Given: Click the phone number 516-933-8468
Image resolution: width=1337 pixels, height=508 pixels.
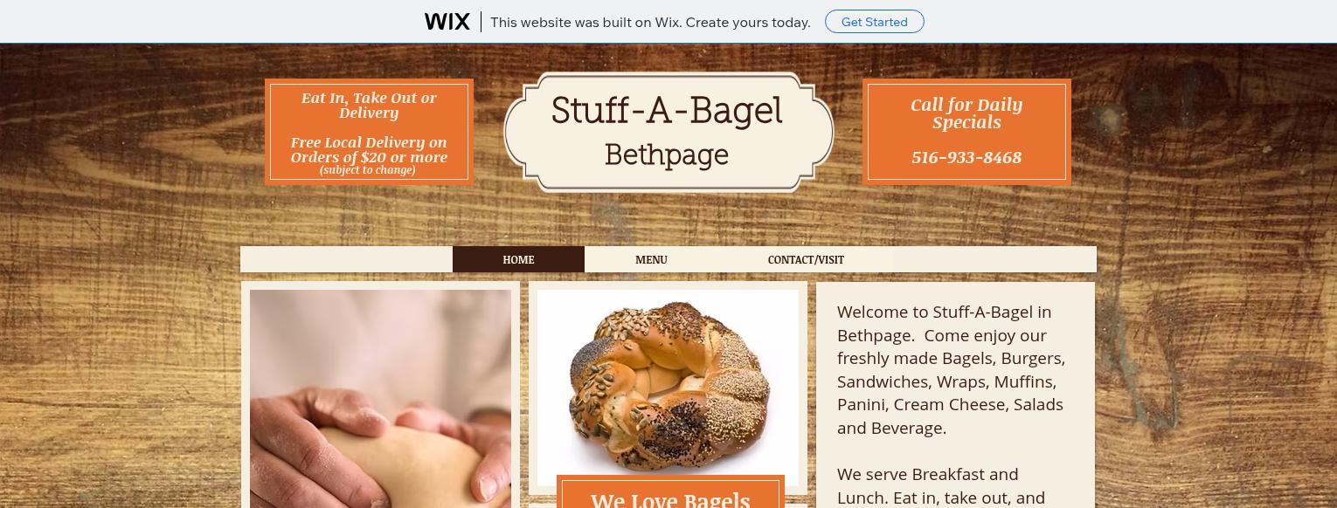Looking at the screenshot, I should (x=966, y=157).
